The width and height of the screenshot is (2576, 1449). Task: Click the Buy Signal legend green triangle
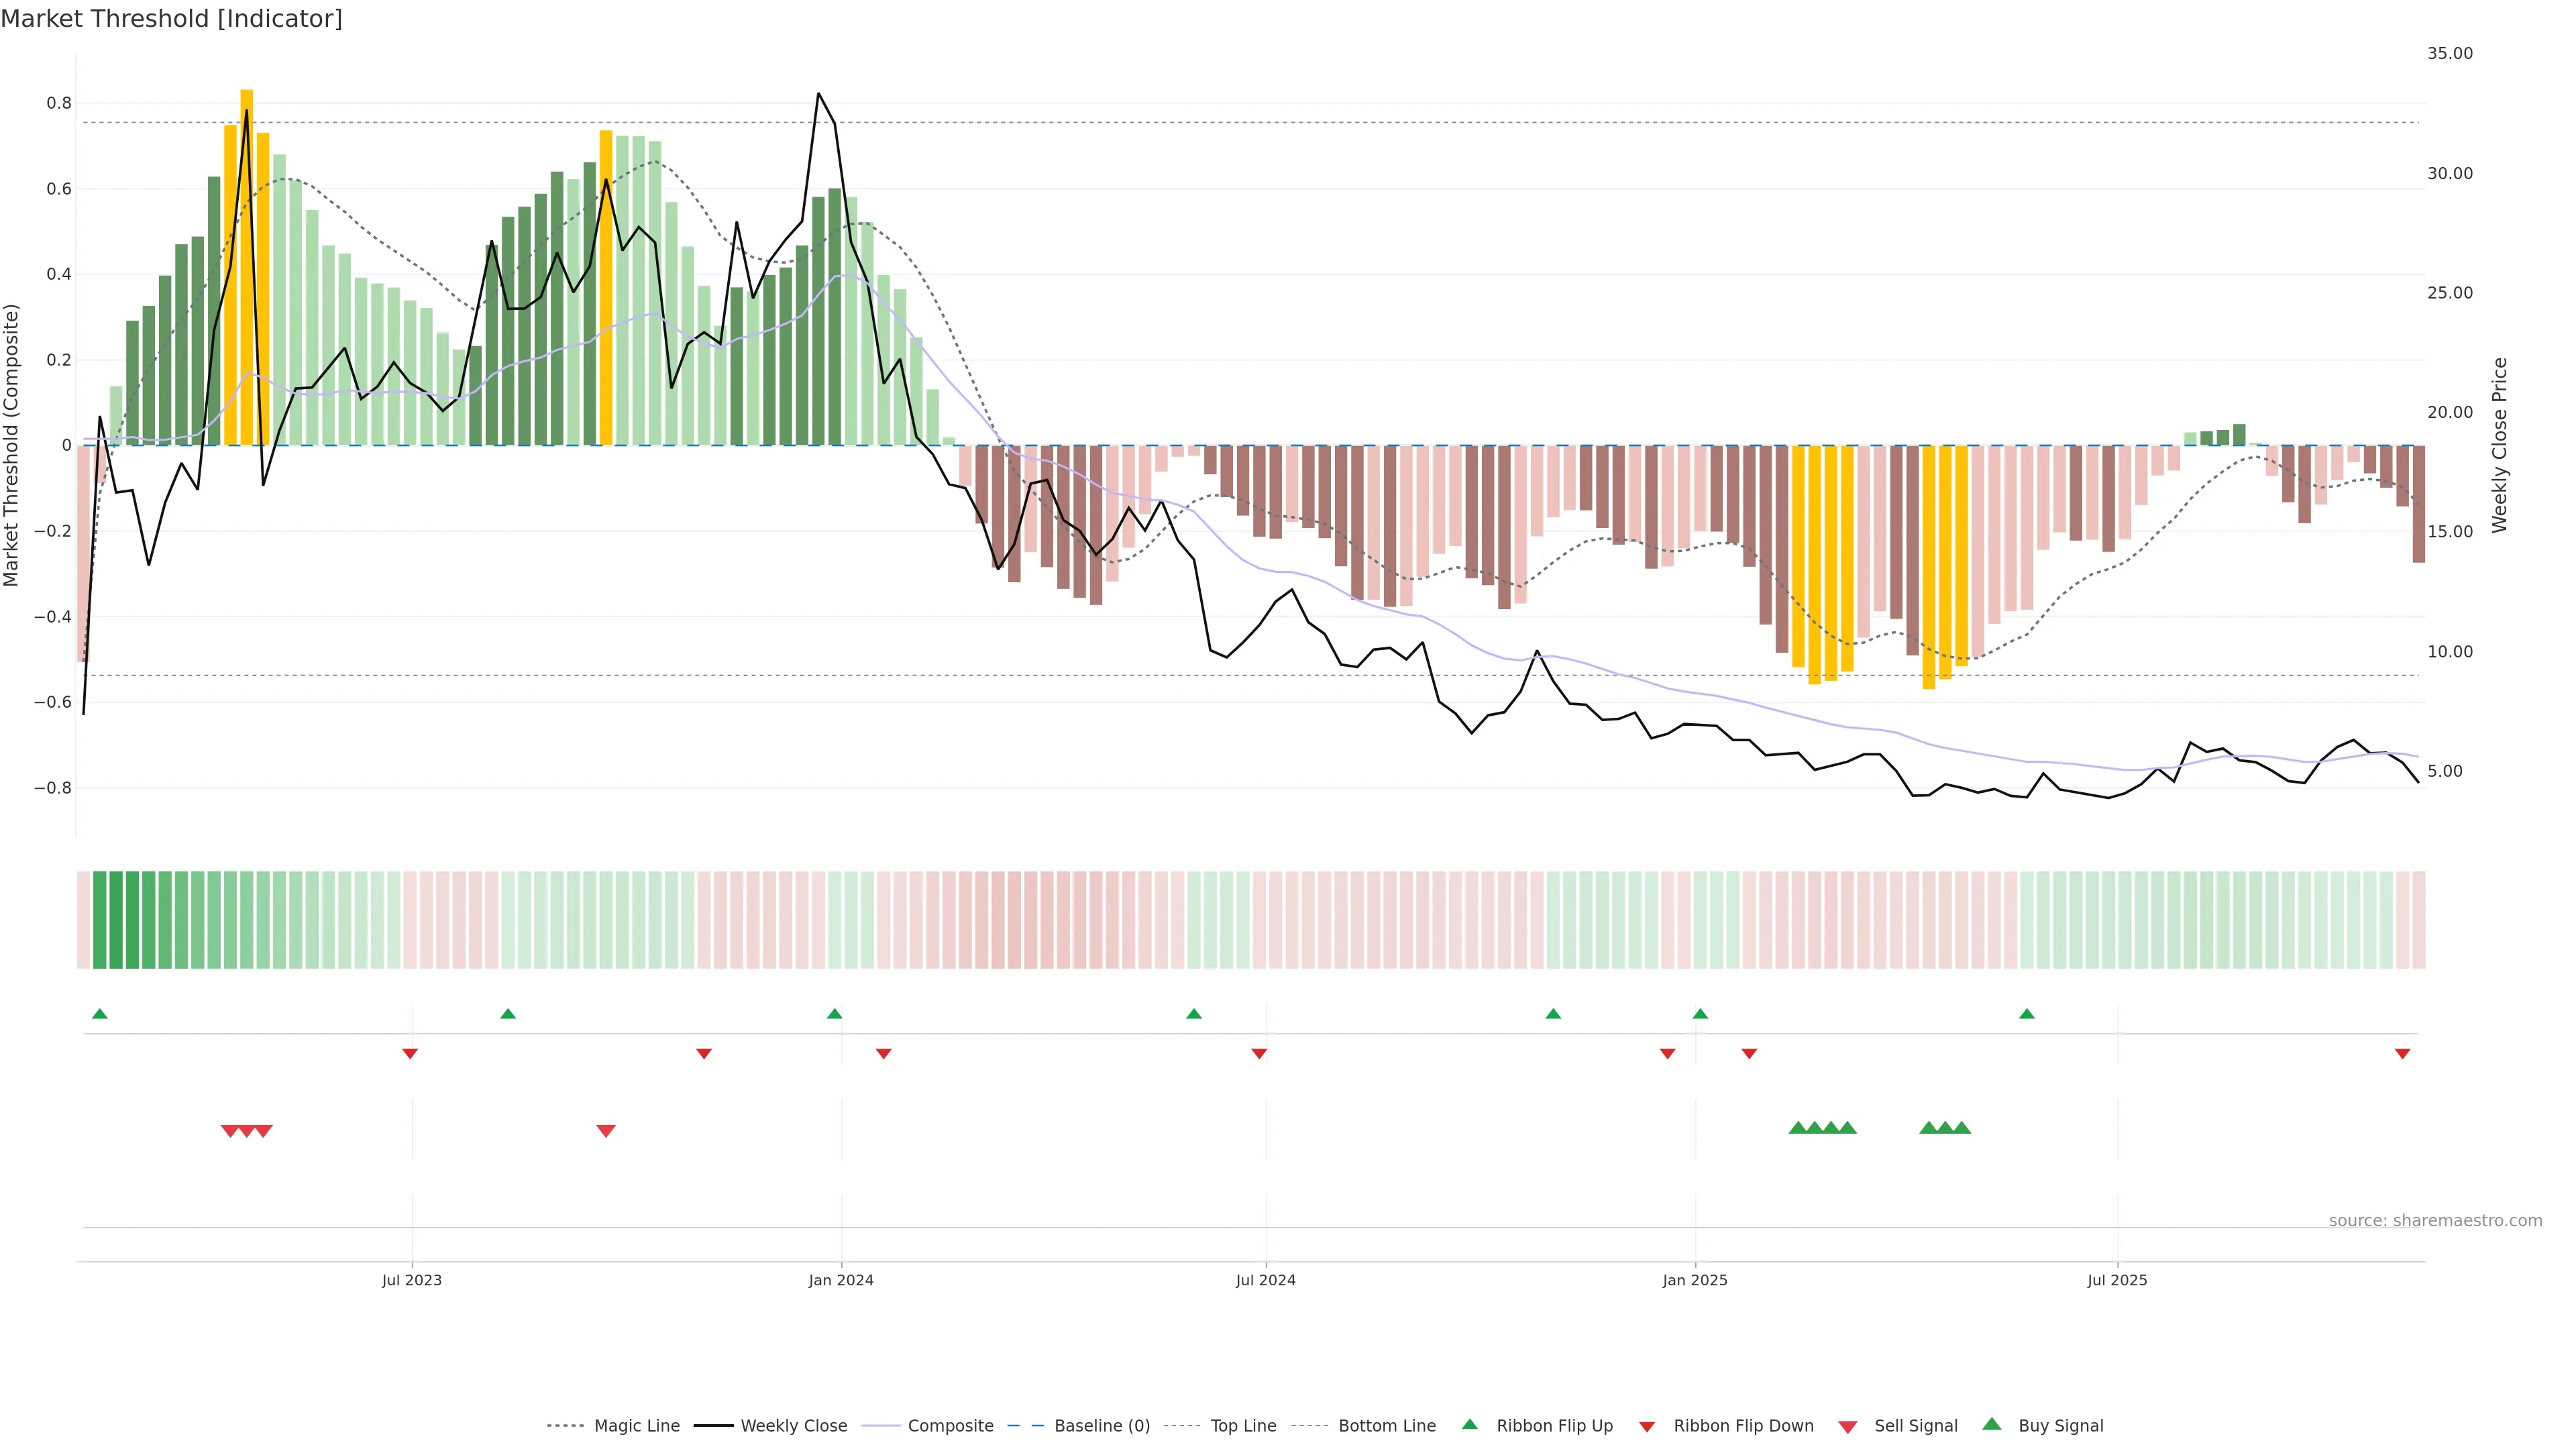click(1992, 1424)
